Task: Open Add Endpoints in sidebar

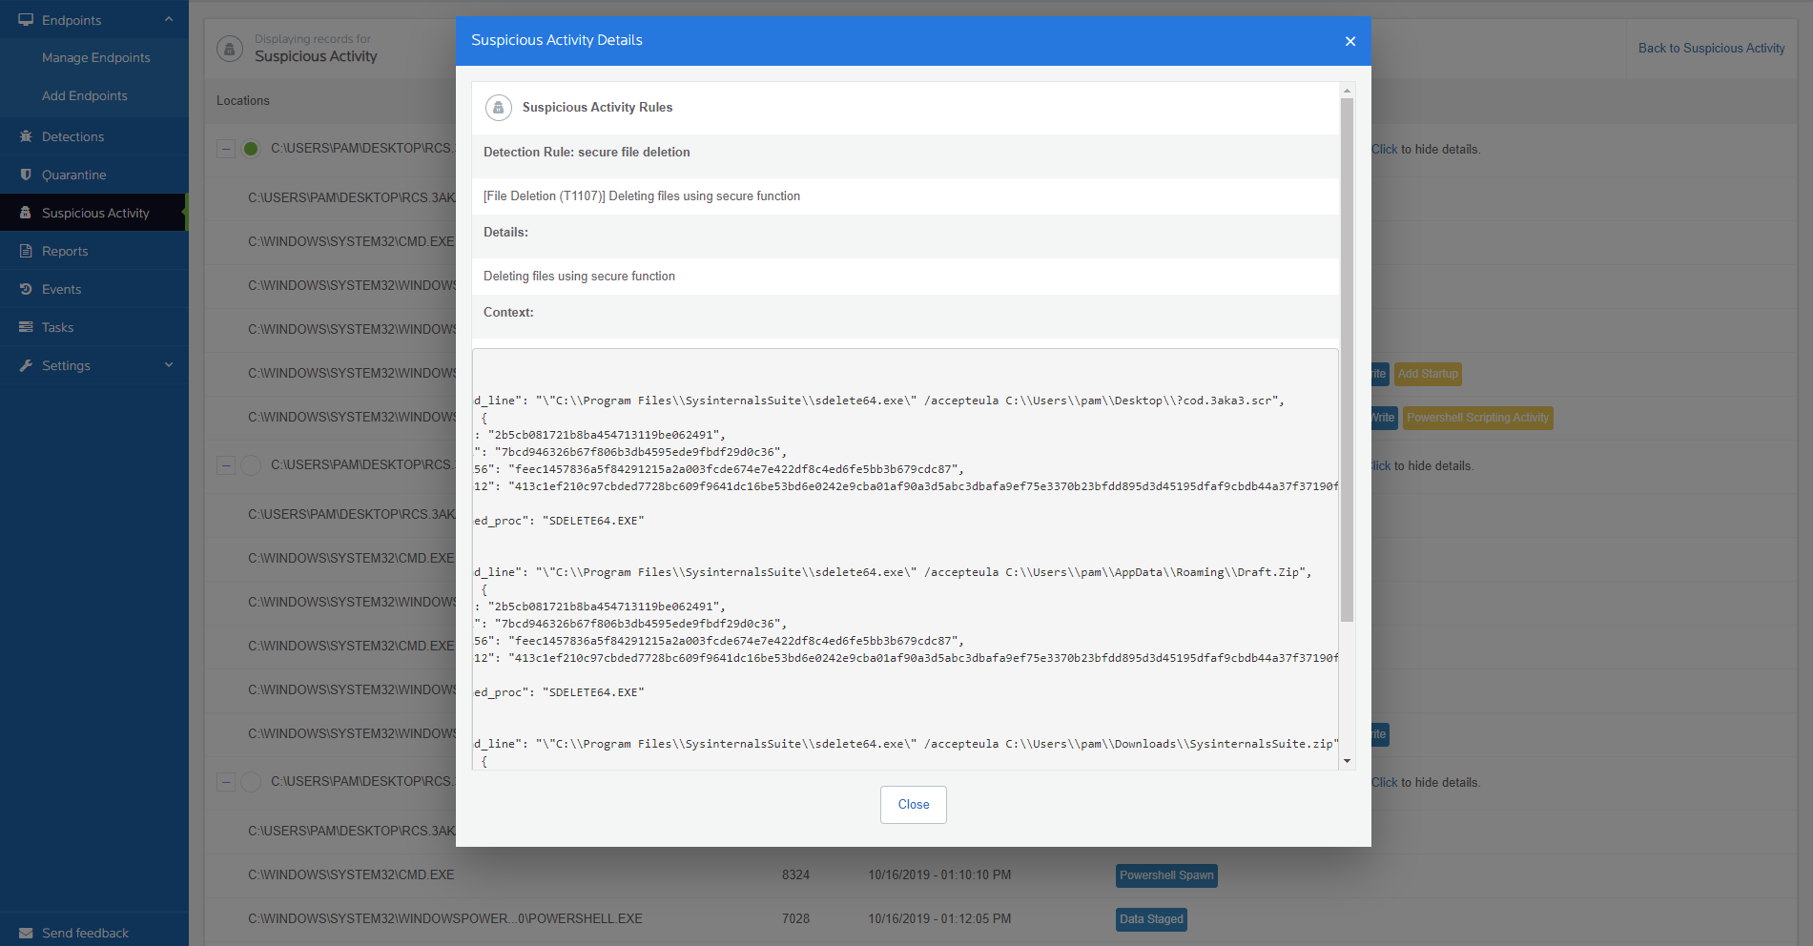Action: click(84, 96)
